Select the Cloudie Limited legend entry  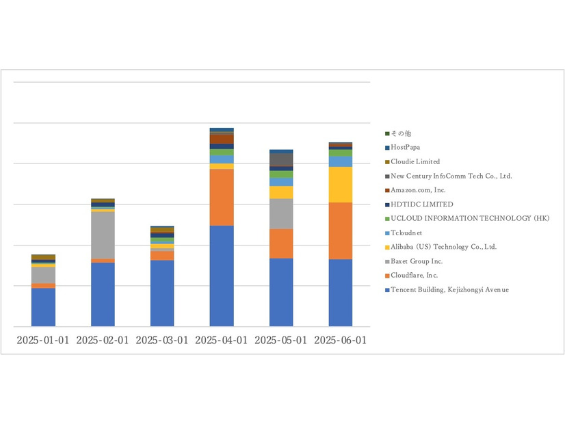point(415,161)
